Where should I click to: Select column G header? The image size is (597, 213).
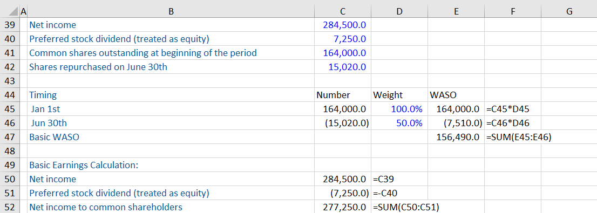coord(569,12)
